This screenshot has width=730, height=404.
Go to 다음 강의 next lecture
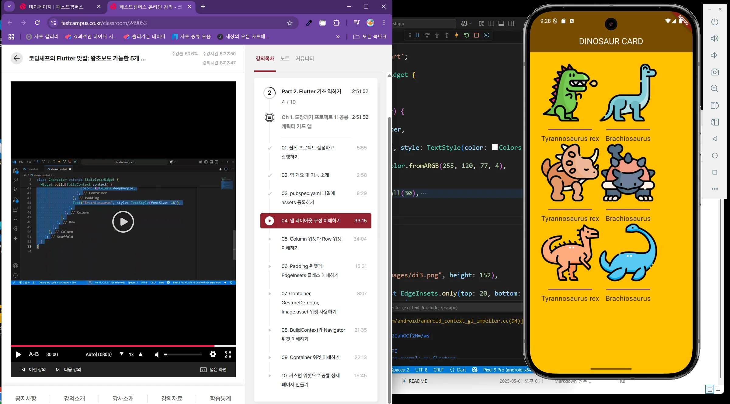69,369
